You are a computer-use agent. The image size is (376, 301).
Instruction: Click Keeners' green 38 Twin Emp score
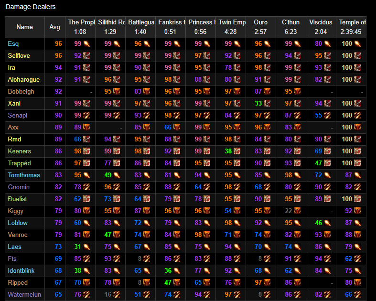[228, 151]
